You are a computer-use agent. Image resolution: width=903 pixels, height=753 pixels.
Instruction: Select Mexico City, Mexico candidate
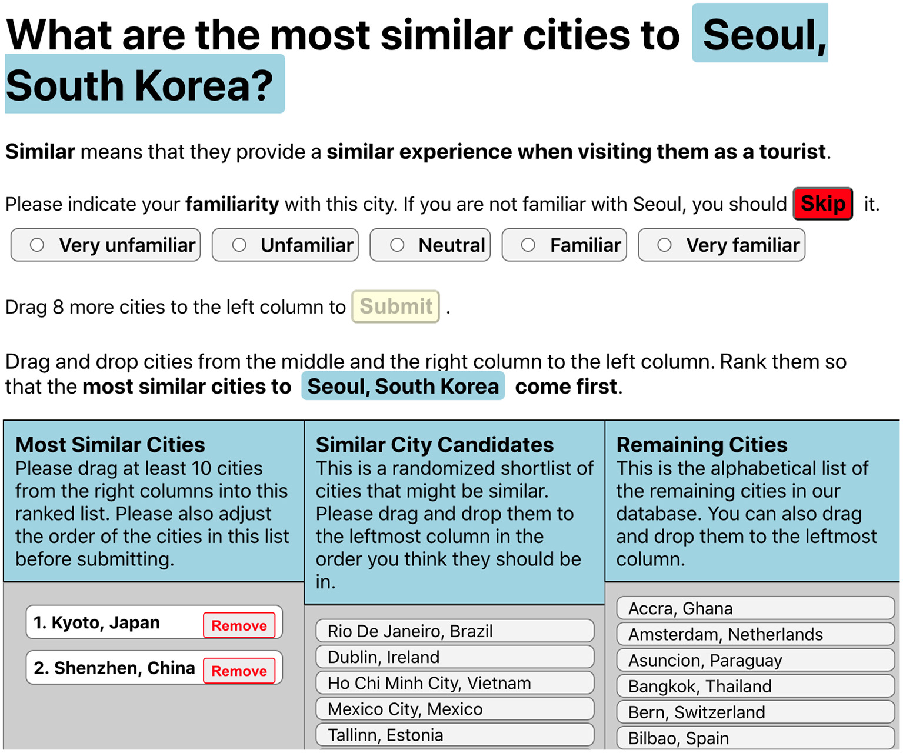(x=454, y=709)
